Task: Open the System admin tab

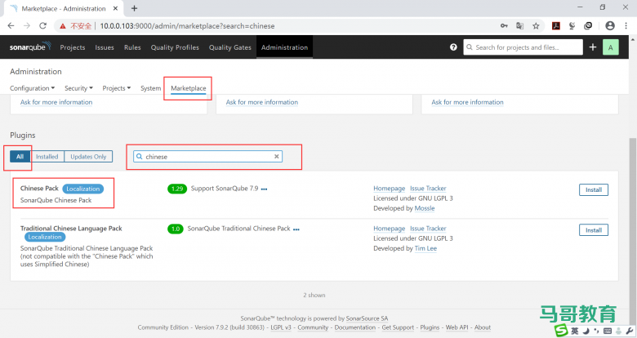Action: click(151, 88)
